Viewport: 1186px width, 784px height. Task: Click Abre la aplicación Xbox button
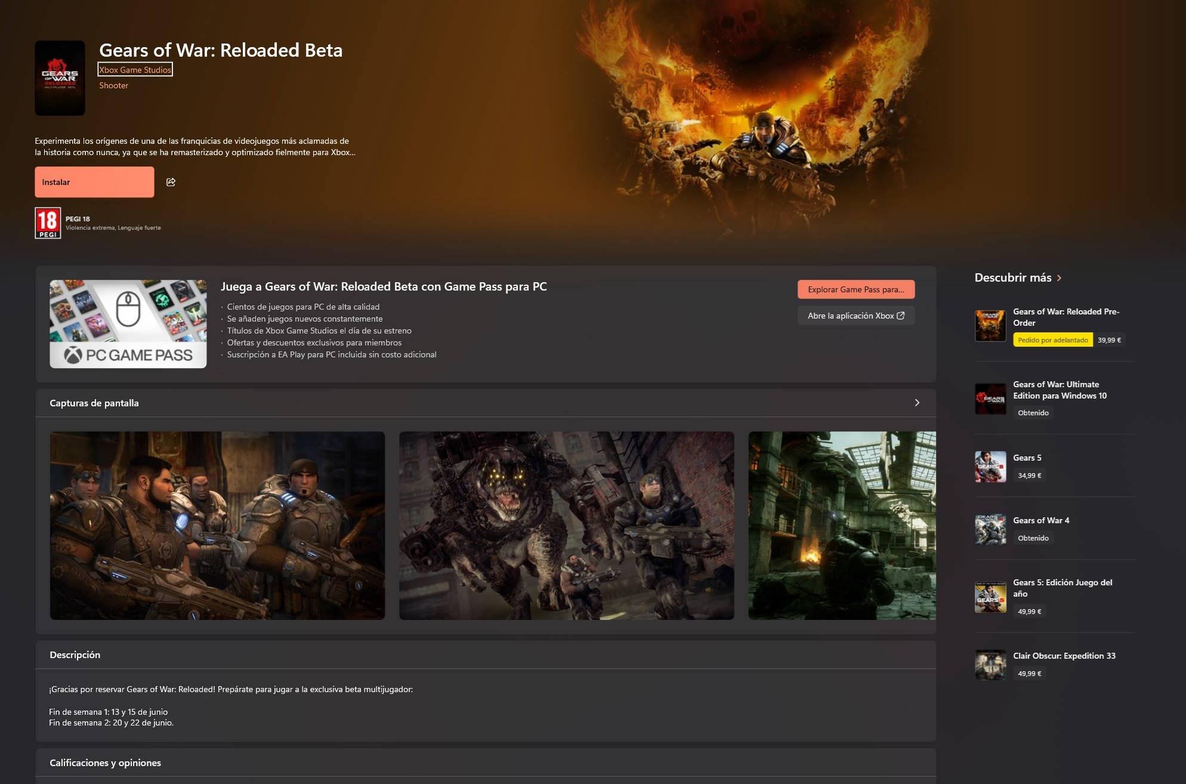[855, 316]
